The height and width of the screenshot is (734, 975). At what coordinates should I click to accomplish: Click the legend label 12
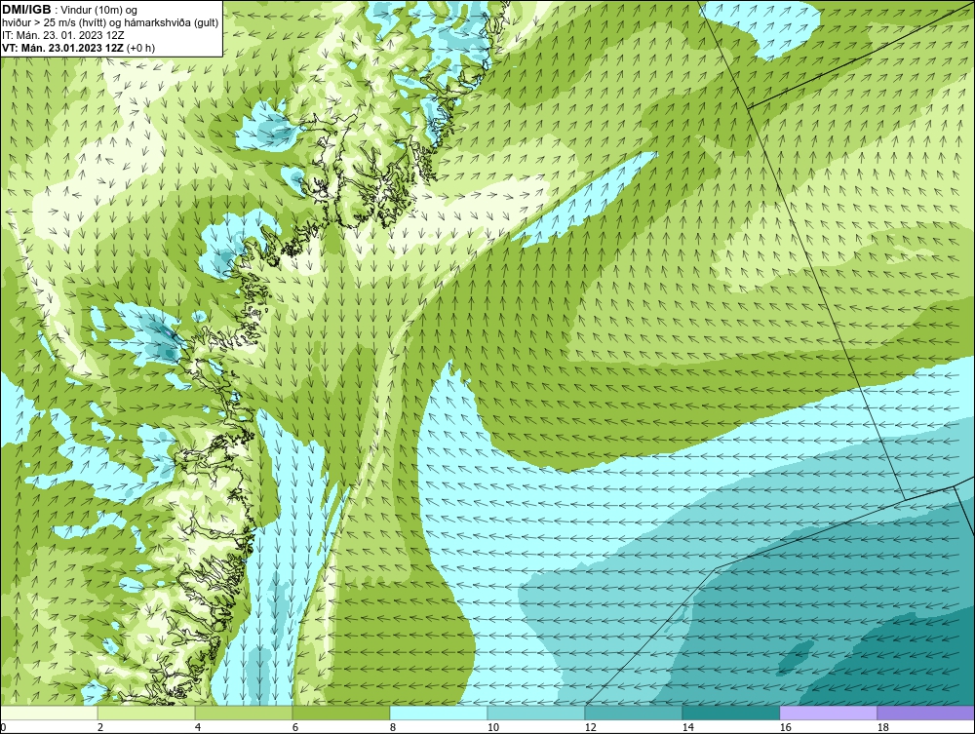tap(591, 728)
